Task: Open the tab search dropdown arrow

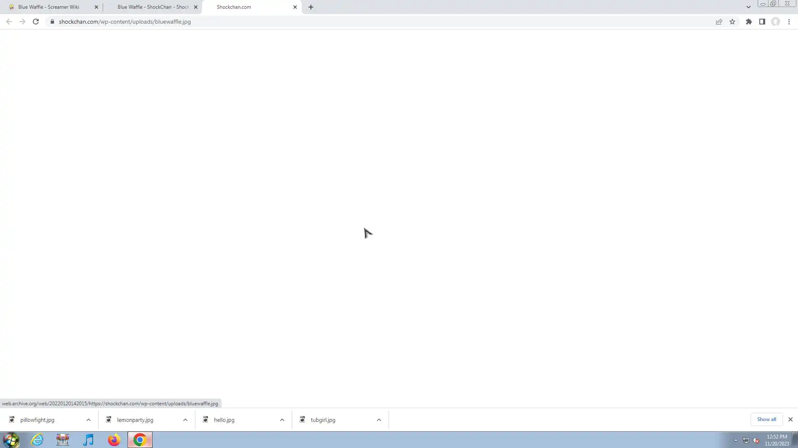Action: (748, 7)
